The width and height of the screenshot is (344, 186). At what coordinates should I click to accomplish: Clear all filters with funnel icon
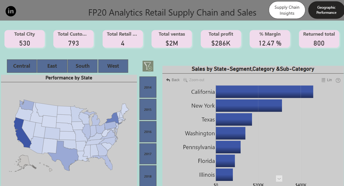coord(148,66)
